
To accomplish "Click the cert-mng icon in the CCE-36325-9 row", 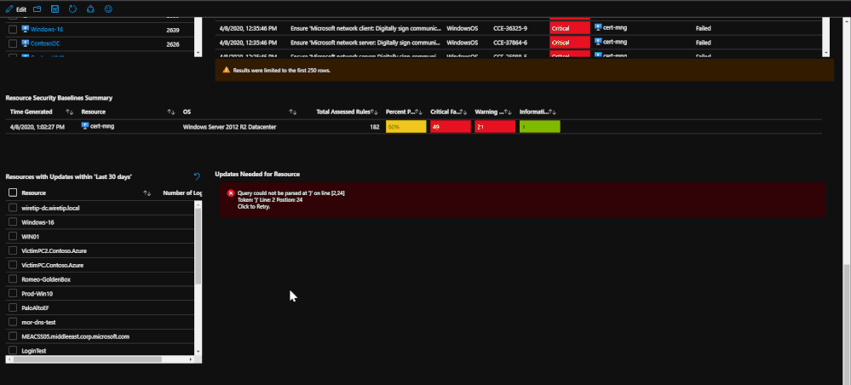I will click(598, 27).
